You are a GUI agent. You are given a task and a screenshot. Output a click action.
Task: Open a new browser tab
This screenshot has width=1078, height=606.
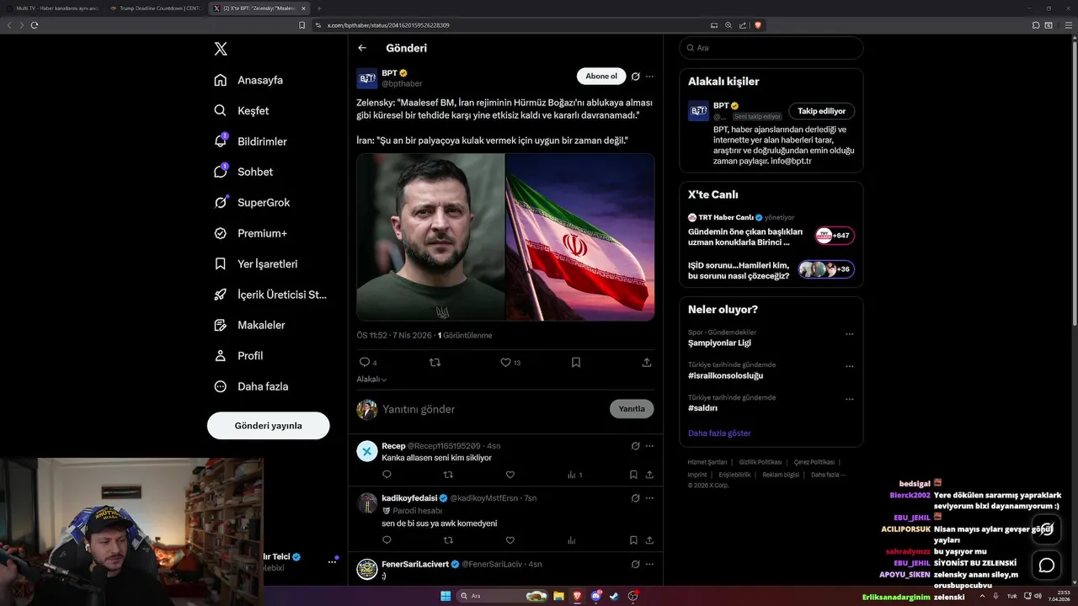[x=319, y=8]
